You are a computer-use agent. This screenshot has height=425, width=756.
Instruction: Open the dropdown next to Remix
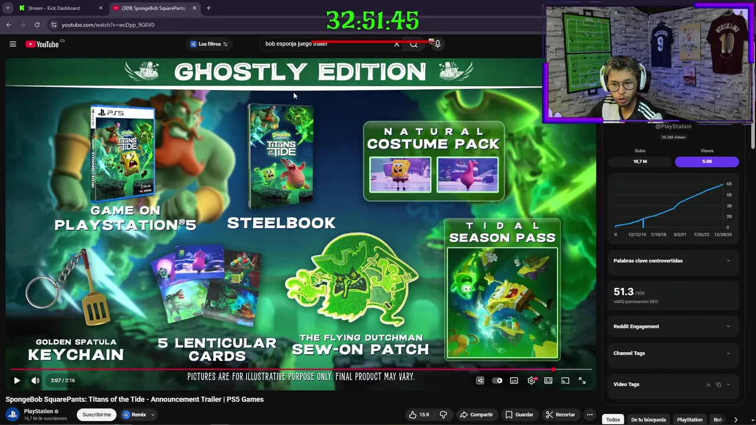click(152, 414)
